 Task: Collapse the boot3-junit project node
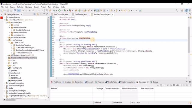tap(5, 20)
